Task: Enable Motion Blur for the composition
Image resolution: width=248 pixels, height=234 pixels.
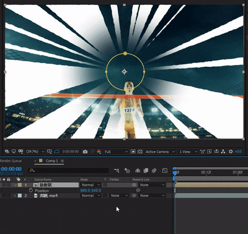Action: click(x=154, y=170)
